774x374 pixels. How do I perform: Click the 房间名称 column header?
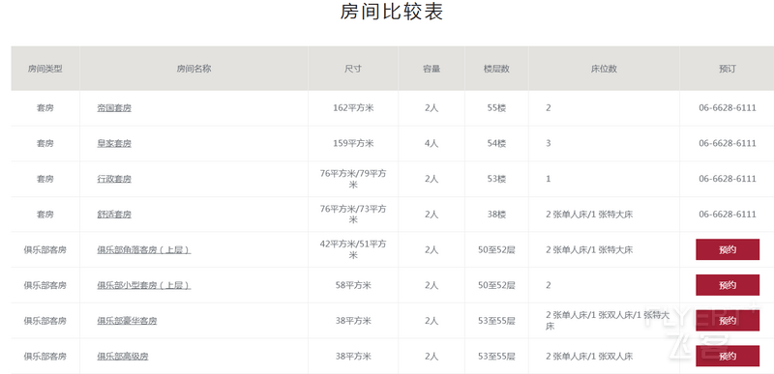tap(194, 69)
